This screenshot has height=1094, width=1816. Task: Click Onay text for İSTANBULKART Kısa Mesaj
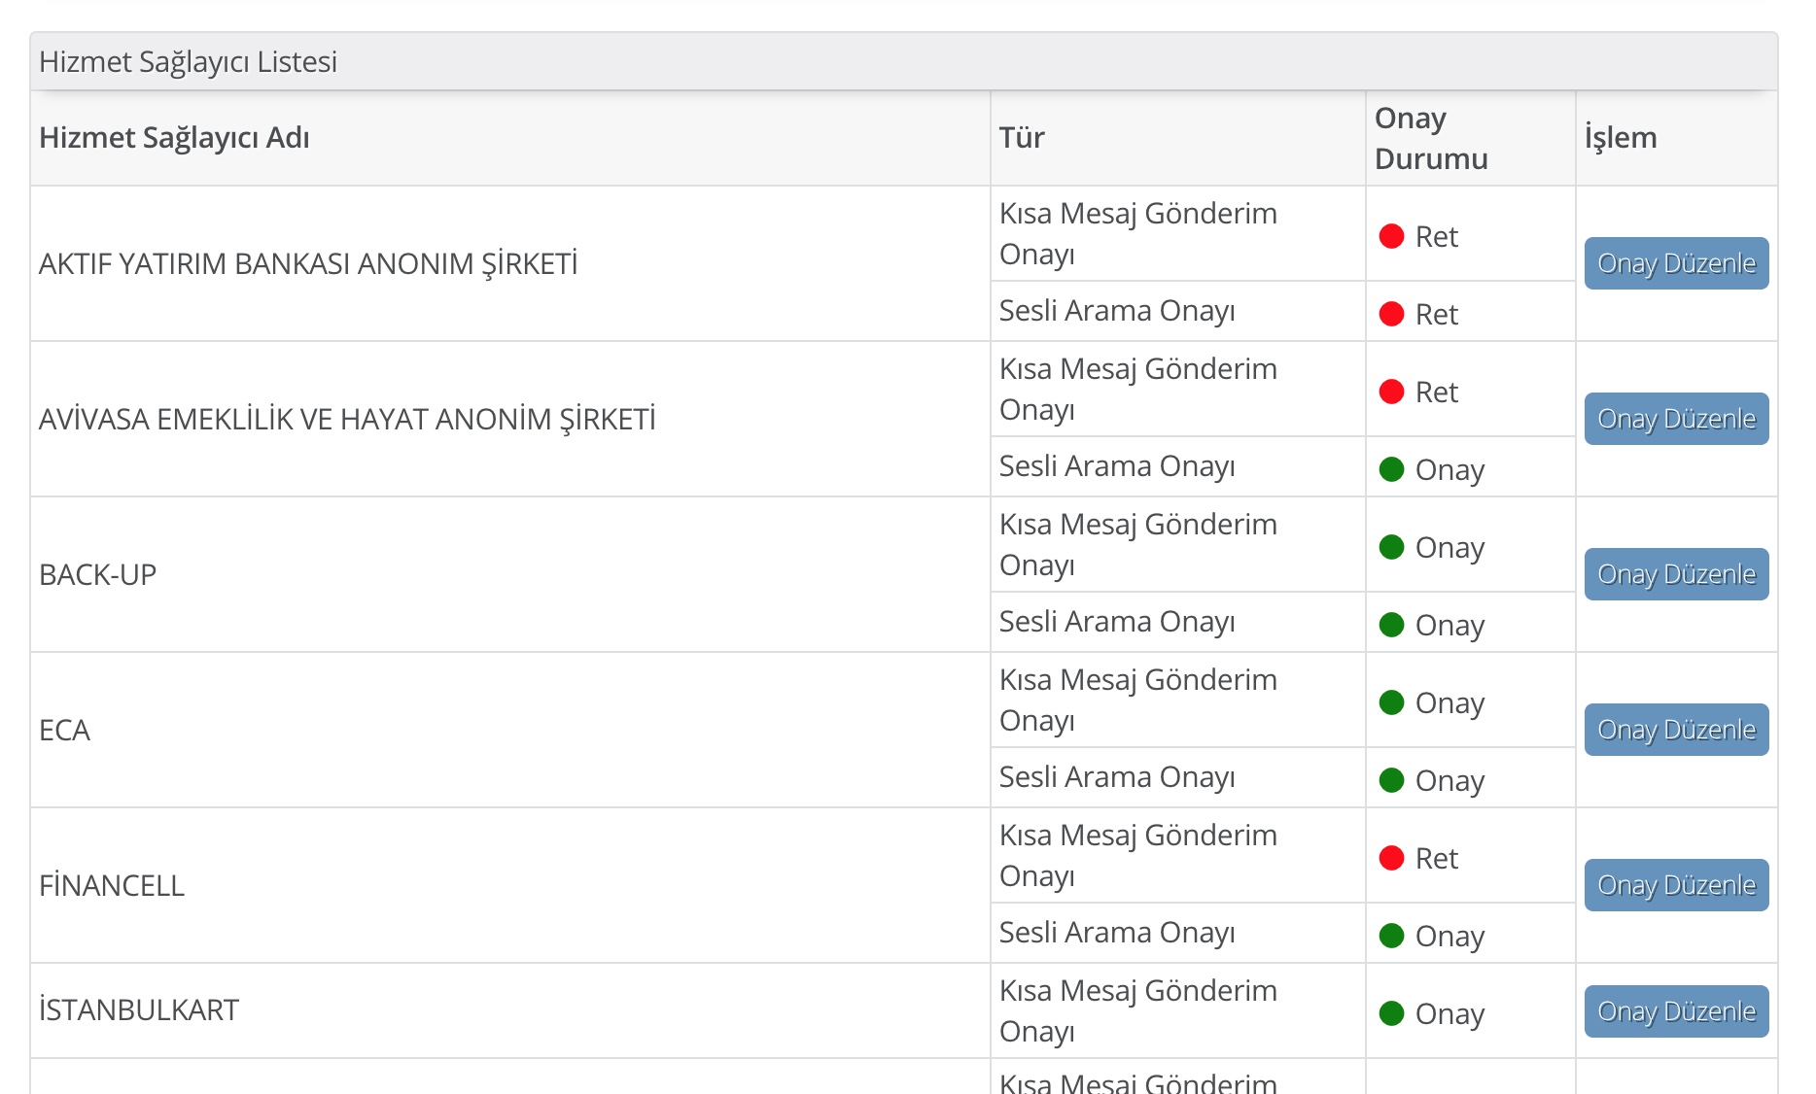[x=1449, y=1014]
